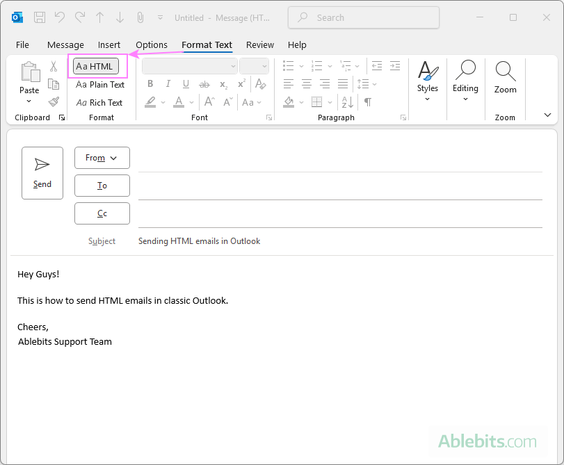This screenshot has height=465, width=564.
Task: Click the Save icon in title bar
Action: 40,17
